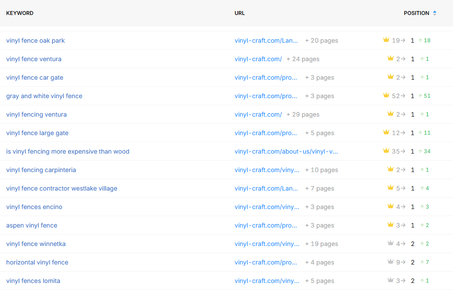The image size is (453, 290).
Task: Open URL link for vinyl fencing carpinteria
Action: coord(267,170)
